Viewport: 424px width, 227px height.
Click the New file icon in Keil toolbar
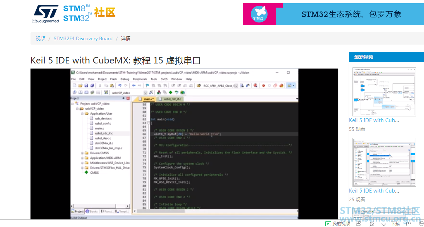[74, 86]
